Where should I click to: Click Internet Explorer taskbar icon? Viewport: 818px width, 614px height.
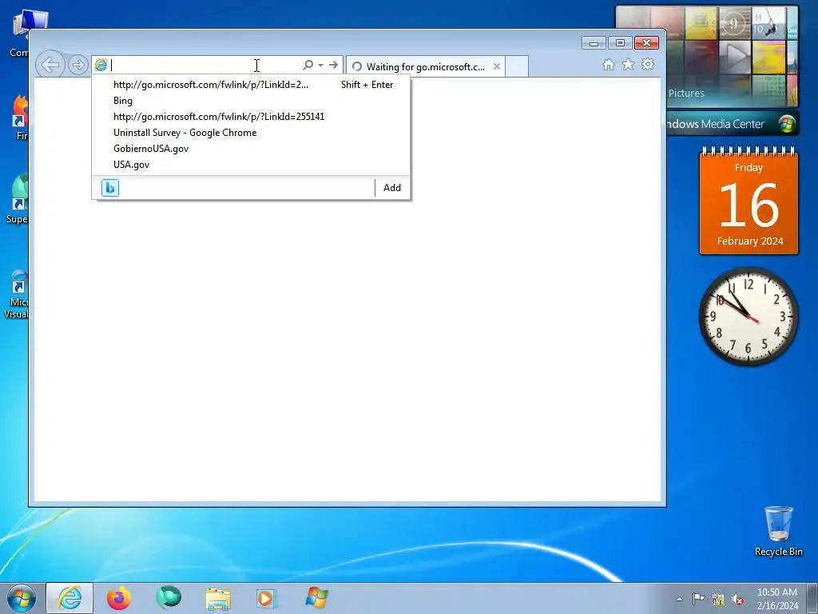point(69,598)
